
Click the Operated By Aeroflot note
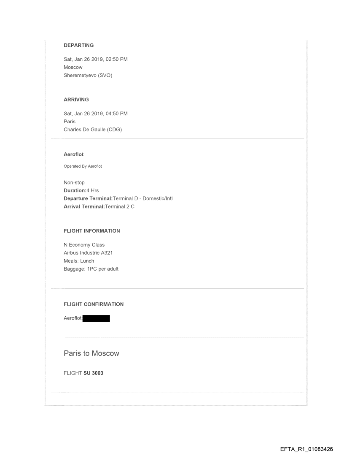pyautogui.click(x=83, y=166)
